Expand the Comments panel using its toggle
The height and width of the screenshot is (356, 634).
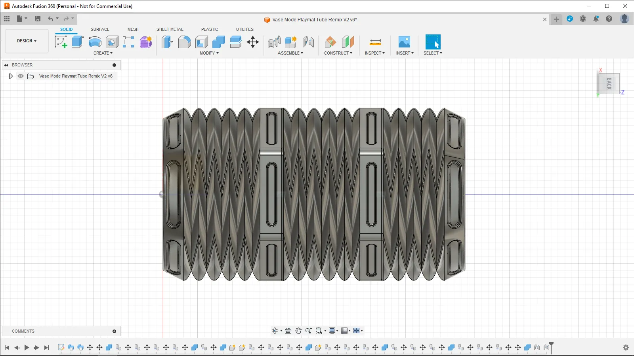pos(114,331)
